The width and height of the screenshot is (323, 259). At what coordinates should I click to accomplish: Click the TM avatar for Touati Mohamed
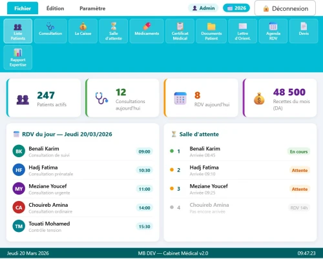click(19, 226)
